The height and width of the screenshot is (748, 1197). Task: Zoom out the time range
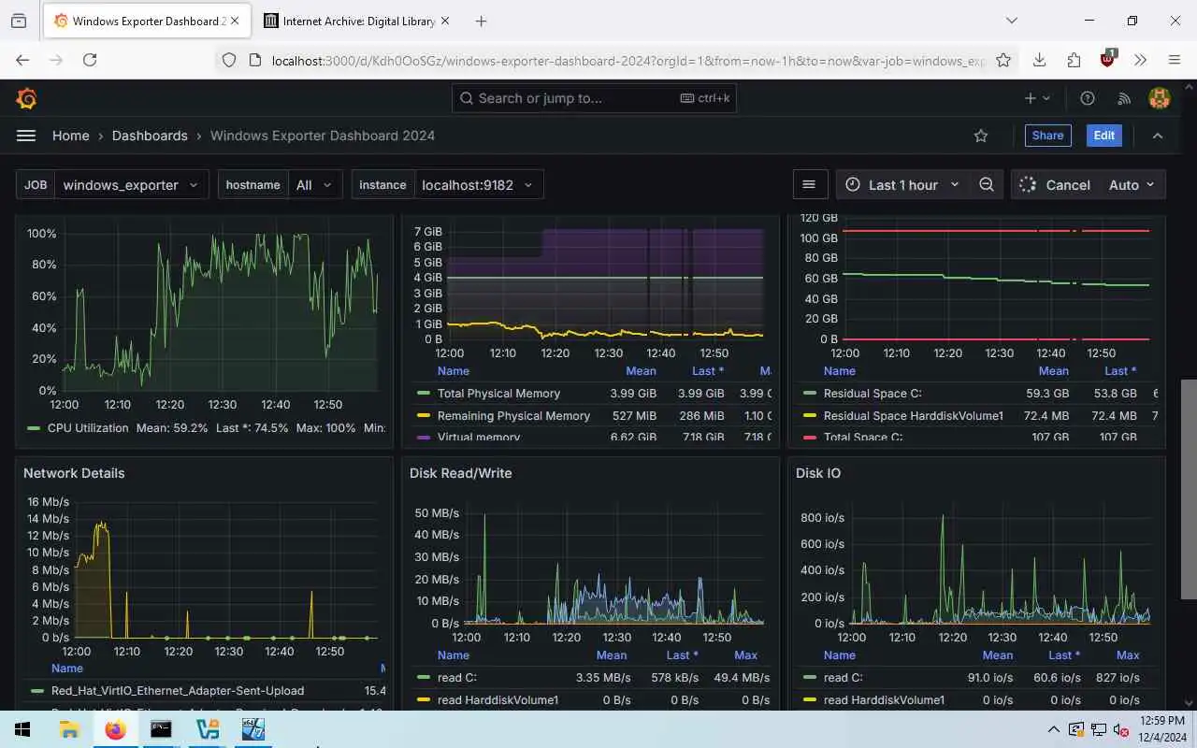987,185
